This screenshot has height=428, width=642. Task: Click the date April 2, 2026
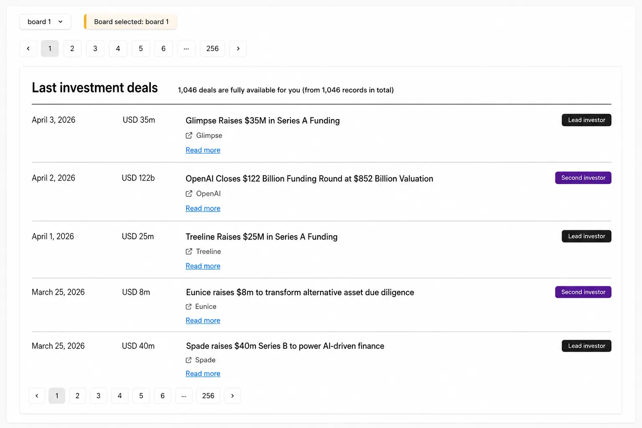coord(53,178)
